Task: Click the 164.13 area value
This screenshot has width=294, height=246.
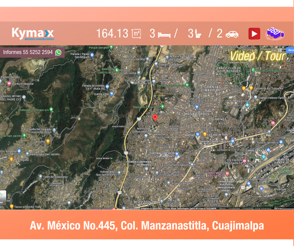Action: coord(112,34)
